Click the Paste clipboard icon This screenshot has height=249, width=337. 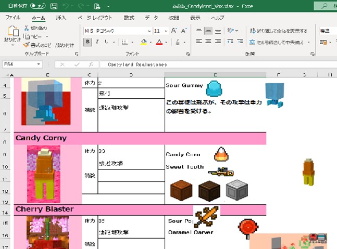[x=13, y=31]
